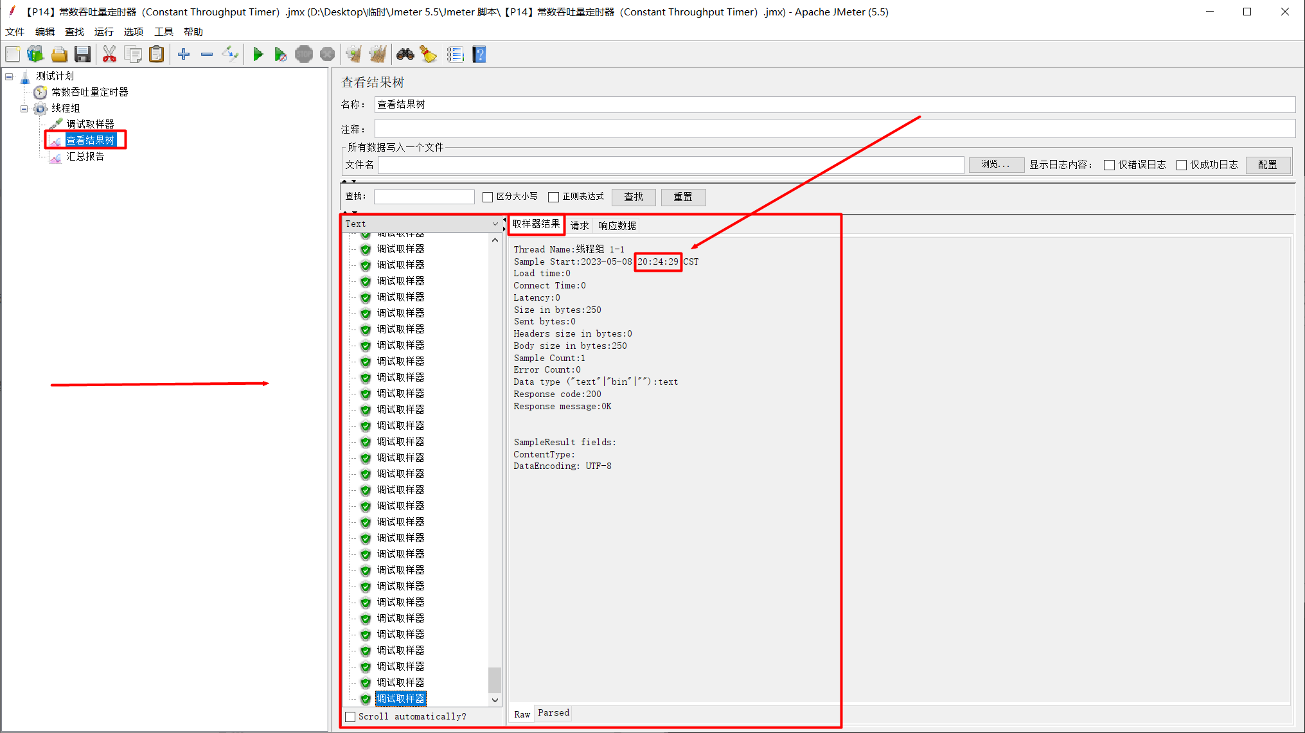Select the last highlighted 调试取样器 result
This screenshot has height=733, width=1305.
click(x=400, y=698)
